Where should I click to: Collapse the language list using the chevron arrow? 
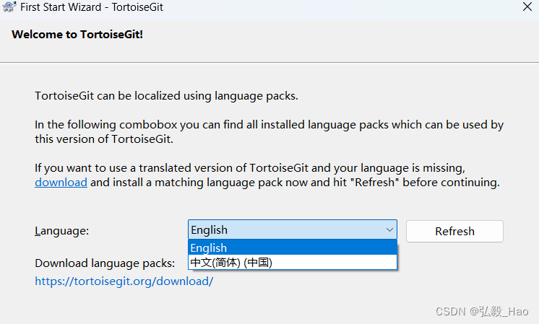[389, 230]
